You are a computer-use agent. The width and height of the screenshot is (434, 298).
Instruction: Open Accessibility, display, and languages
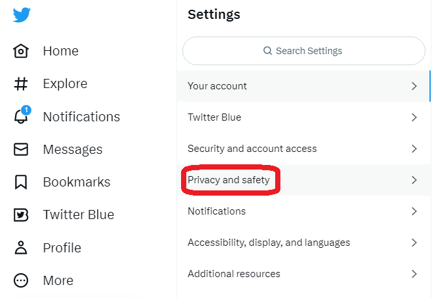(304, 243)
